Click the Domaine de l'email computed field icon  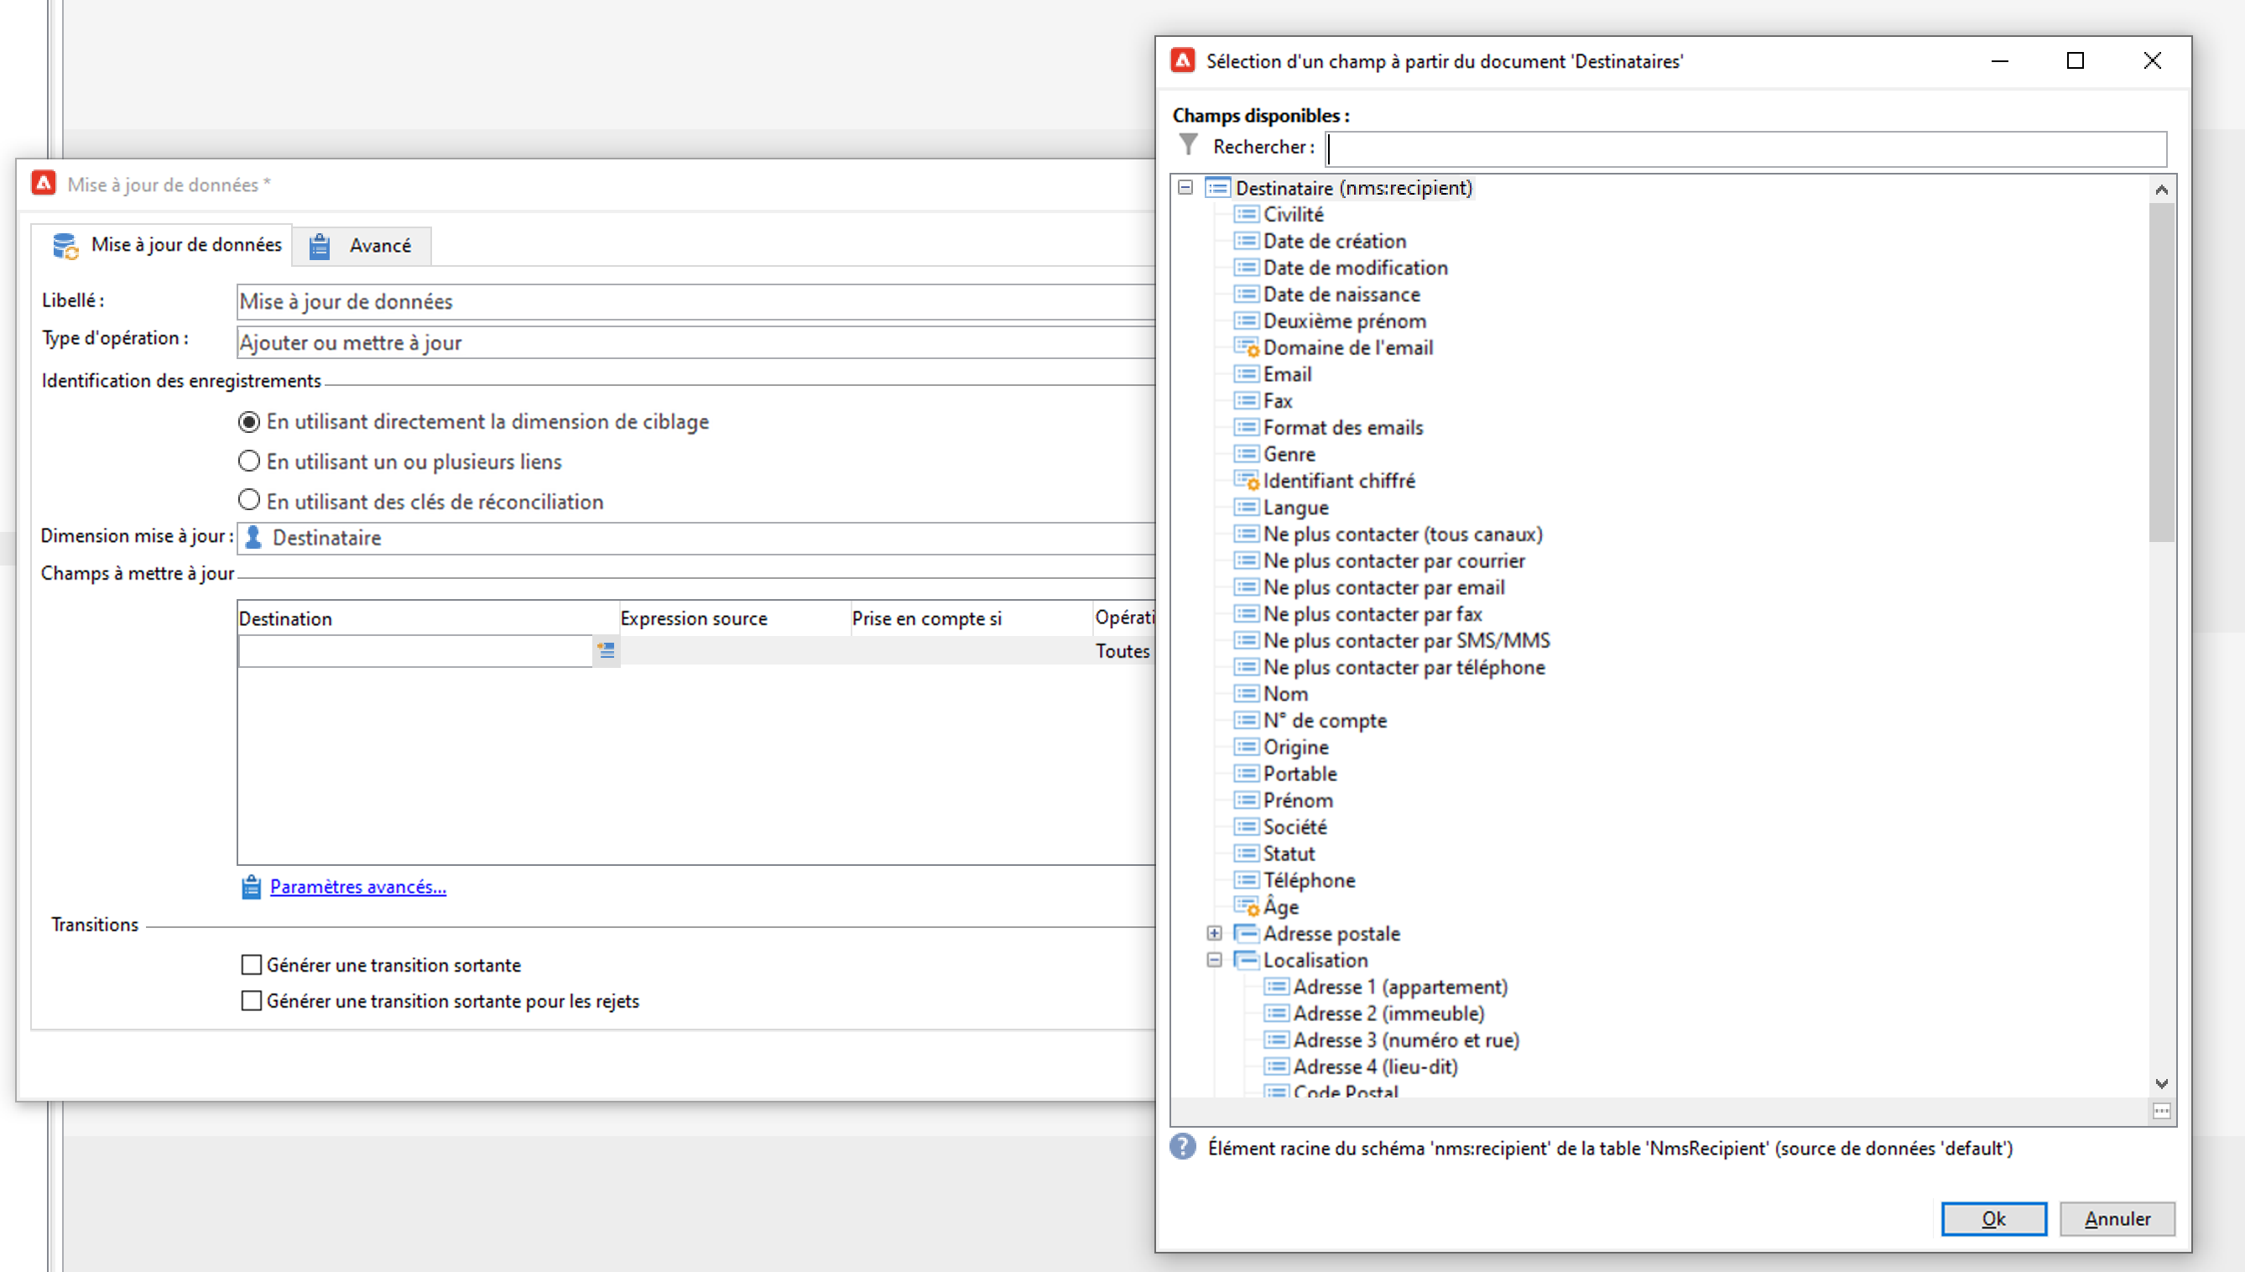(1246, 347)
